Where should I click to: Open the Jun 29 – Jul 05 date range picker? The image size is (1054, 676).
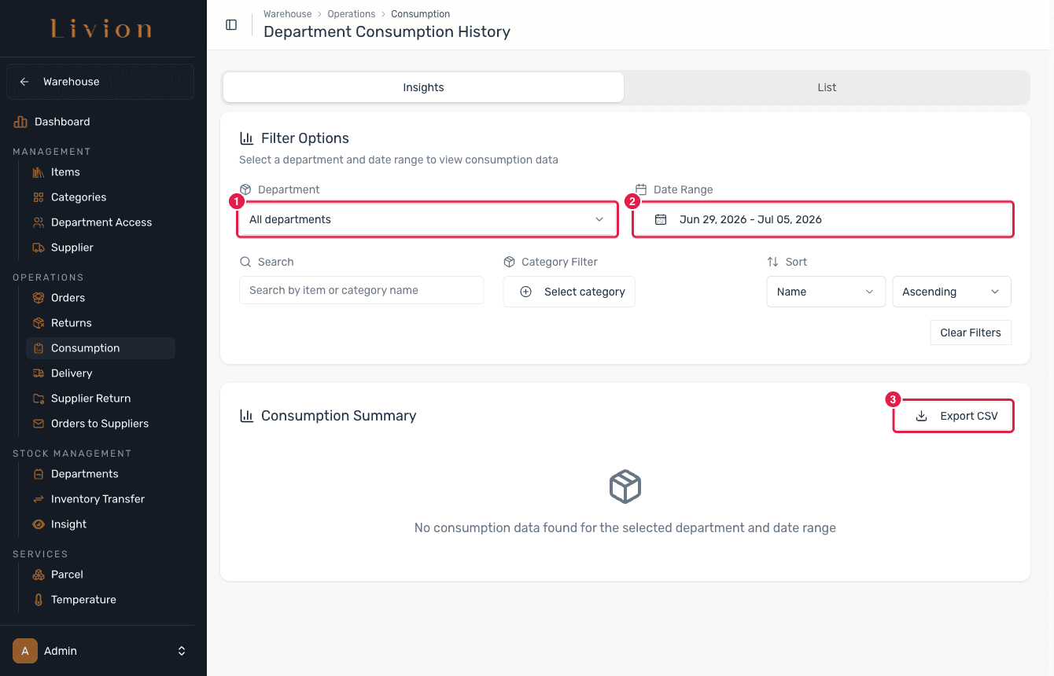point(824,219)
